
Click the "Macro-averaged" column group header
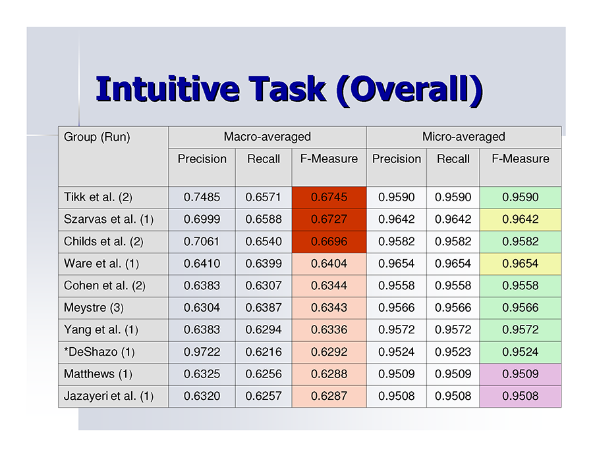tap(268, 137)
